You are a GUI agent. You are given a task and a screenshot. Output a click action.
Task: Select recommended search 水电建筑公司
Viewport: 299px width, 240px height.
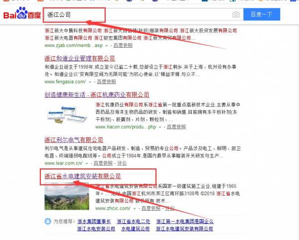click(136, 229)
